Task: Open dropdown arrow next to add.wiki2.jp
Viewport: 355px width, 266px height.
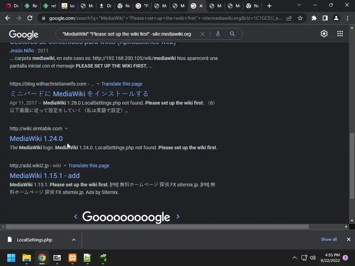Action: pyautogui.click(x=65, y=166)
